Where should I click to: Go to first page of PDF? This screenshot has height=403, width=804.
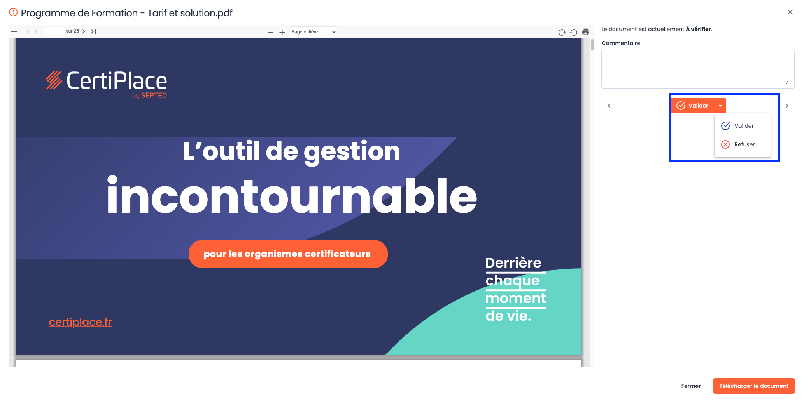pos(27,31)
